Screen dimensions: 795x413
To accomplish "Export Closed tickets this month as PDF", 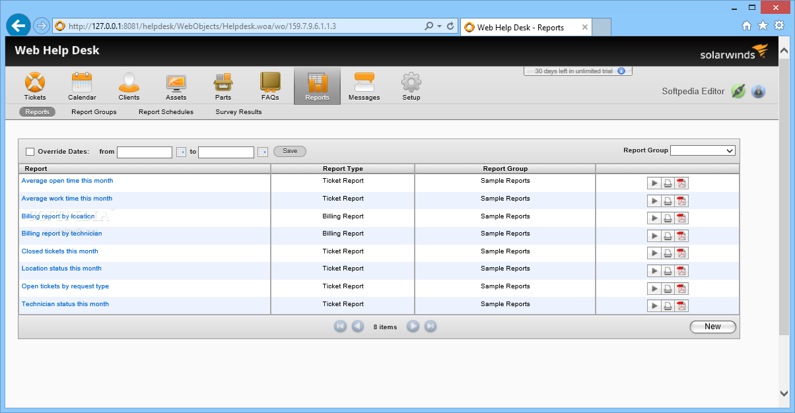I will [681, 253].
